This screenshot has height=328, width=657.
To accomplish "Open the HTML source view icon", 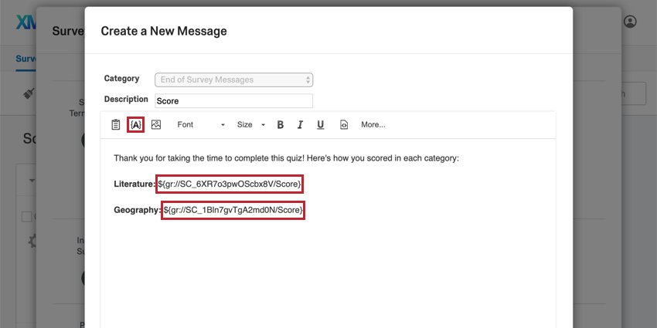I will 344,125.
